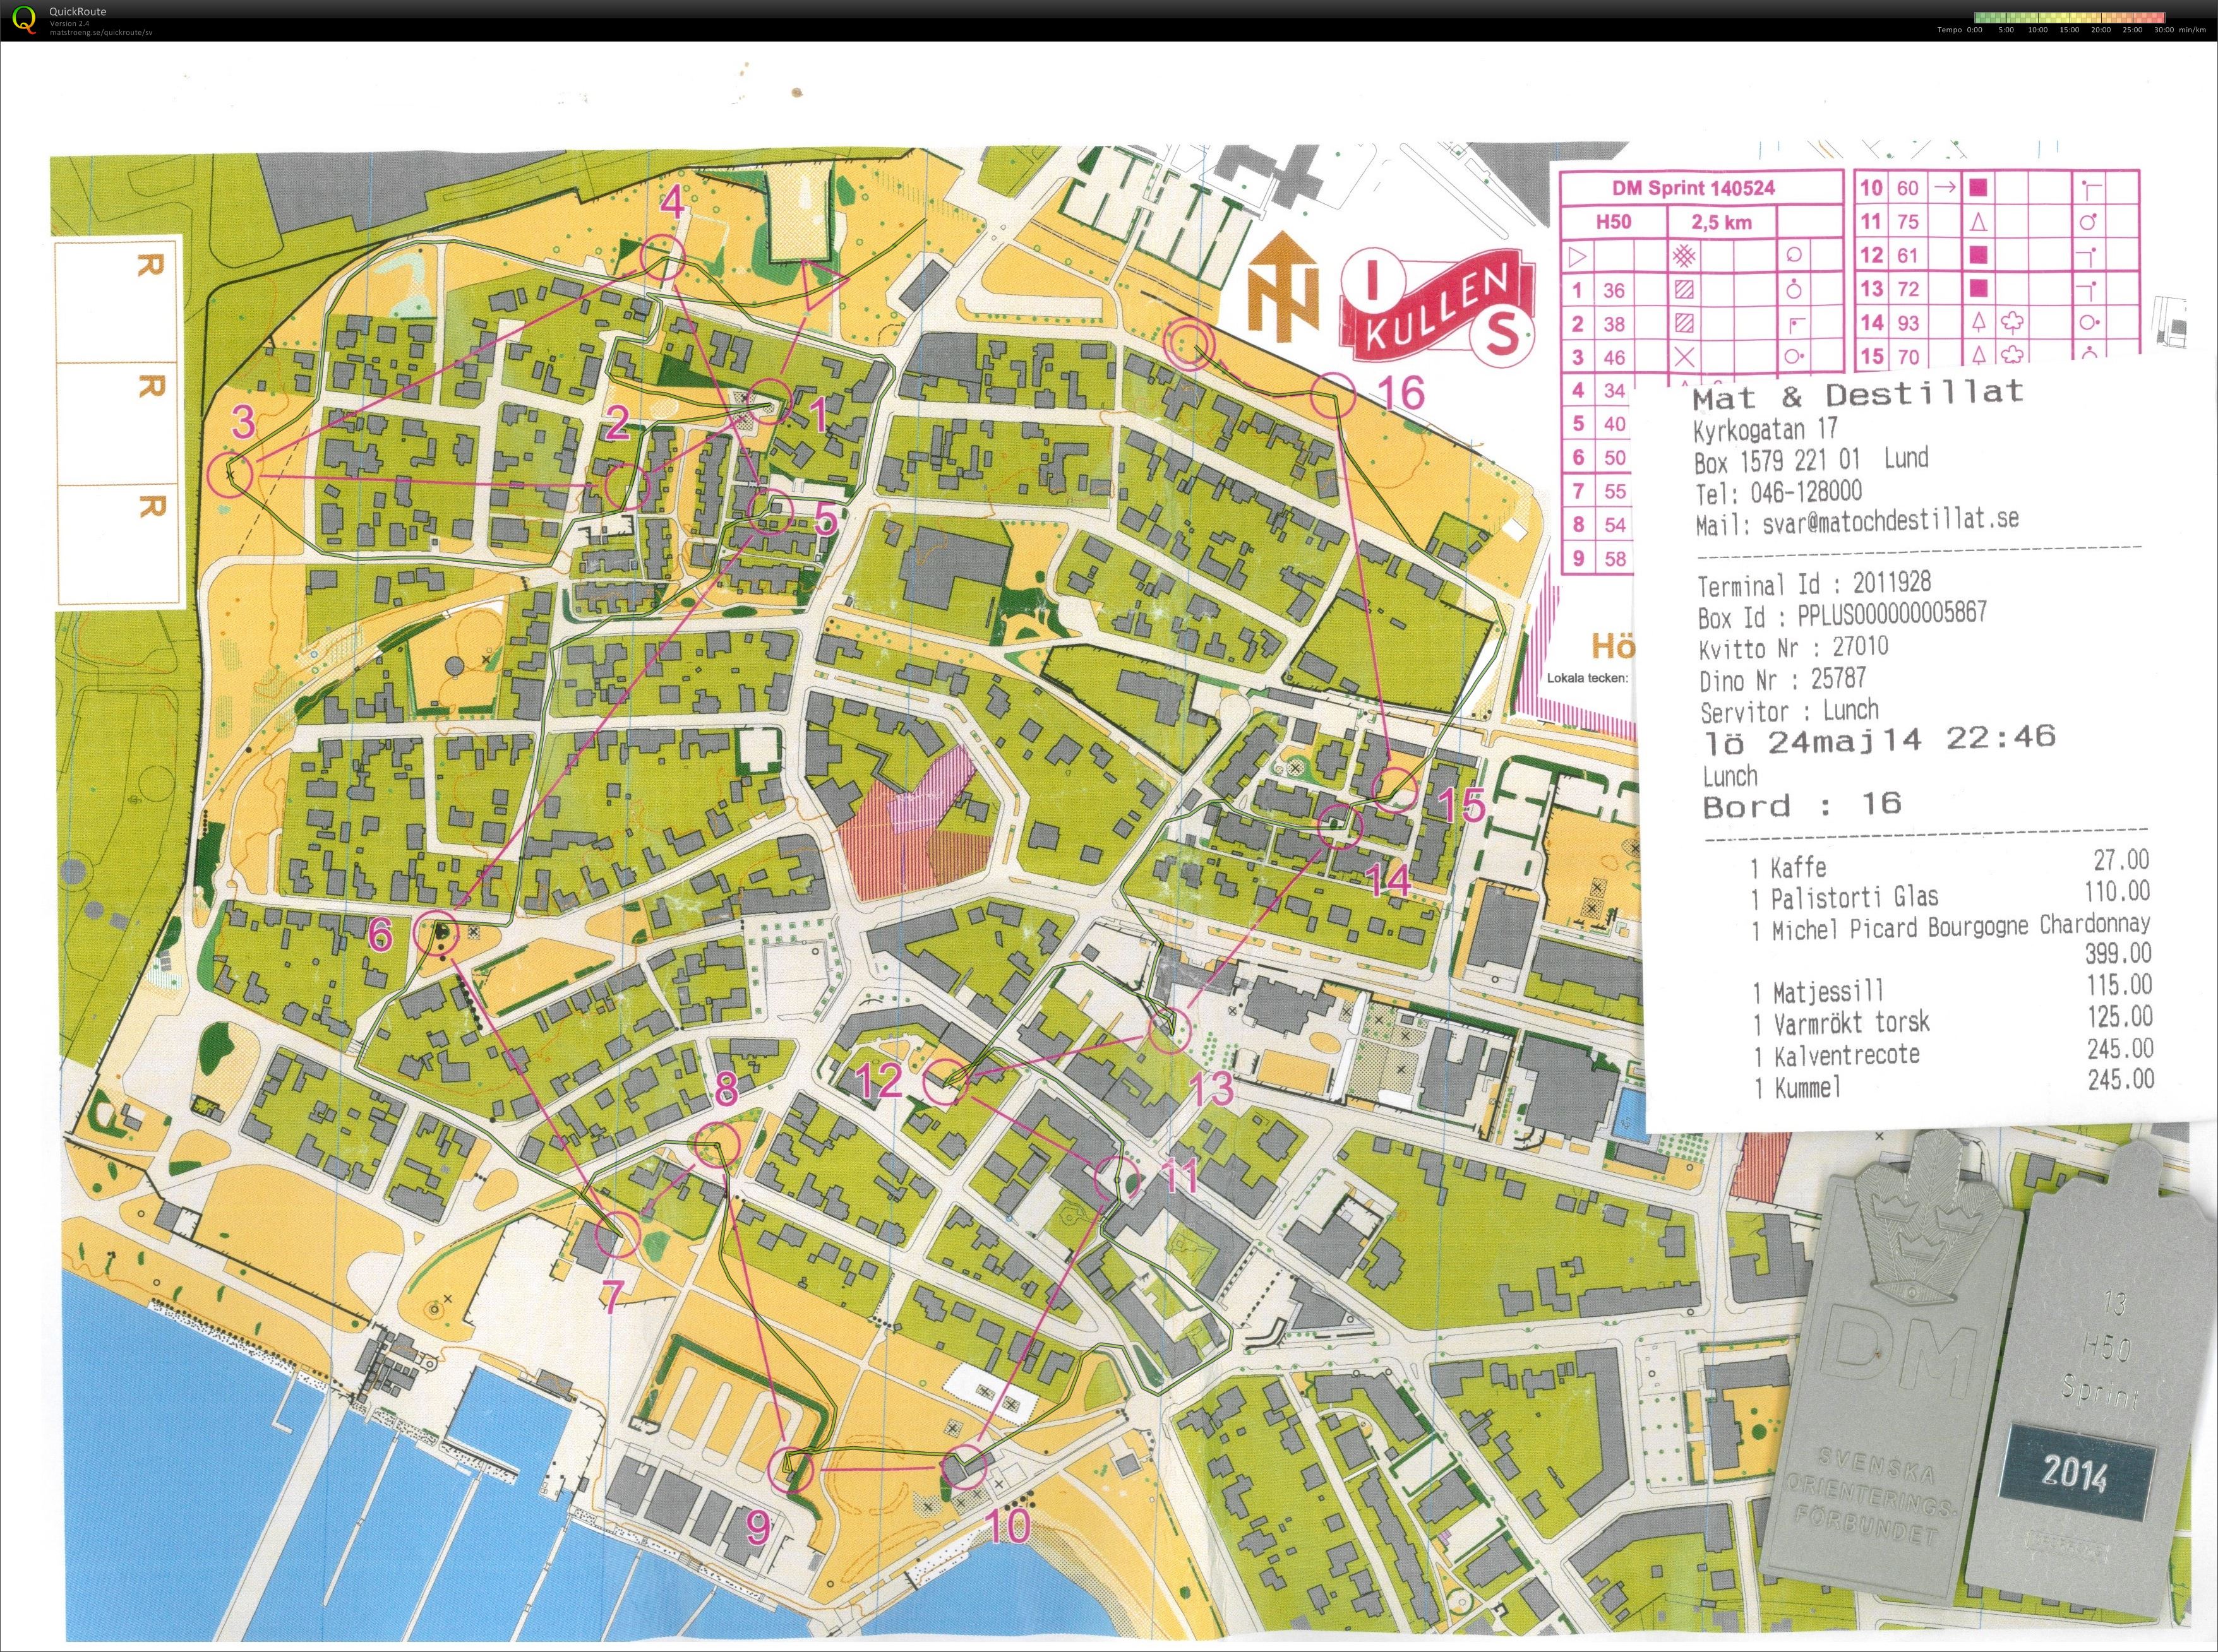Image resolution: width=2218 pixels, height=1652 pixels.
Task: Click 'Kyrkogatan 17' on the receipt
Action: [1765, 430]
